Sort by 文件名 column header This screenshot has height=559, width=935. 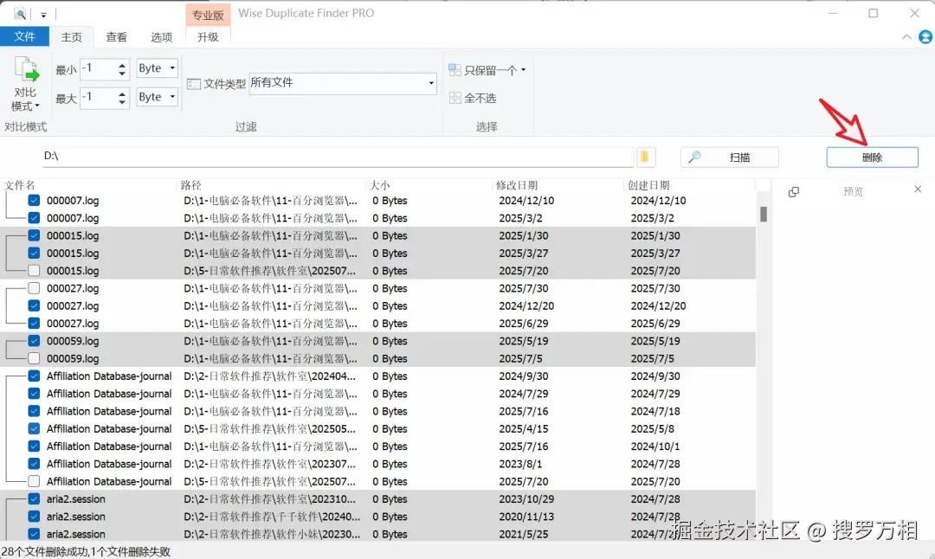(x=20, y=185)
